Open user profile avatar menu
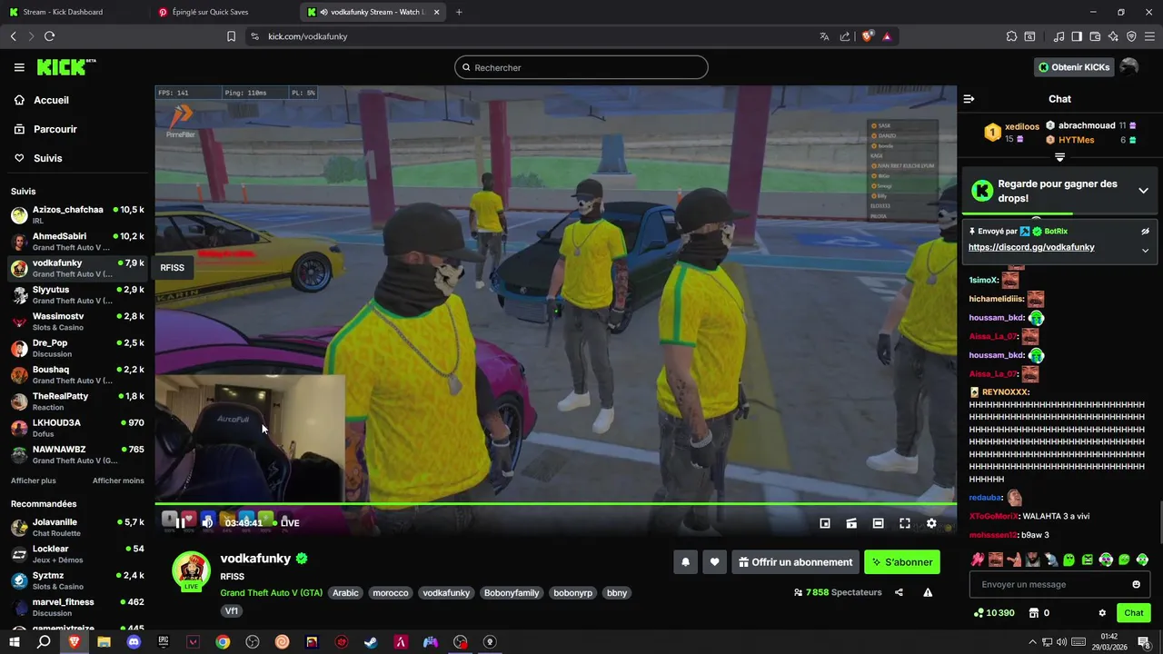This screenshot has height=654, width=1163. (1129, 67)
